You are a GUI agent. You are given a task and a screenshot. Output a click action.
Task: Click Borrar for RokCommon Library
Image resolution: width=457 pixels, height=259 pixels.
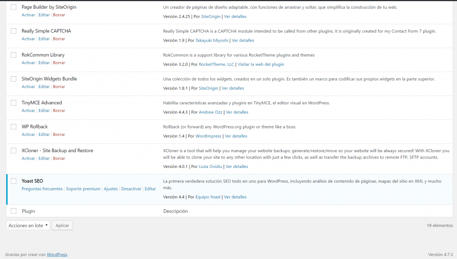pos(59,63)
